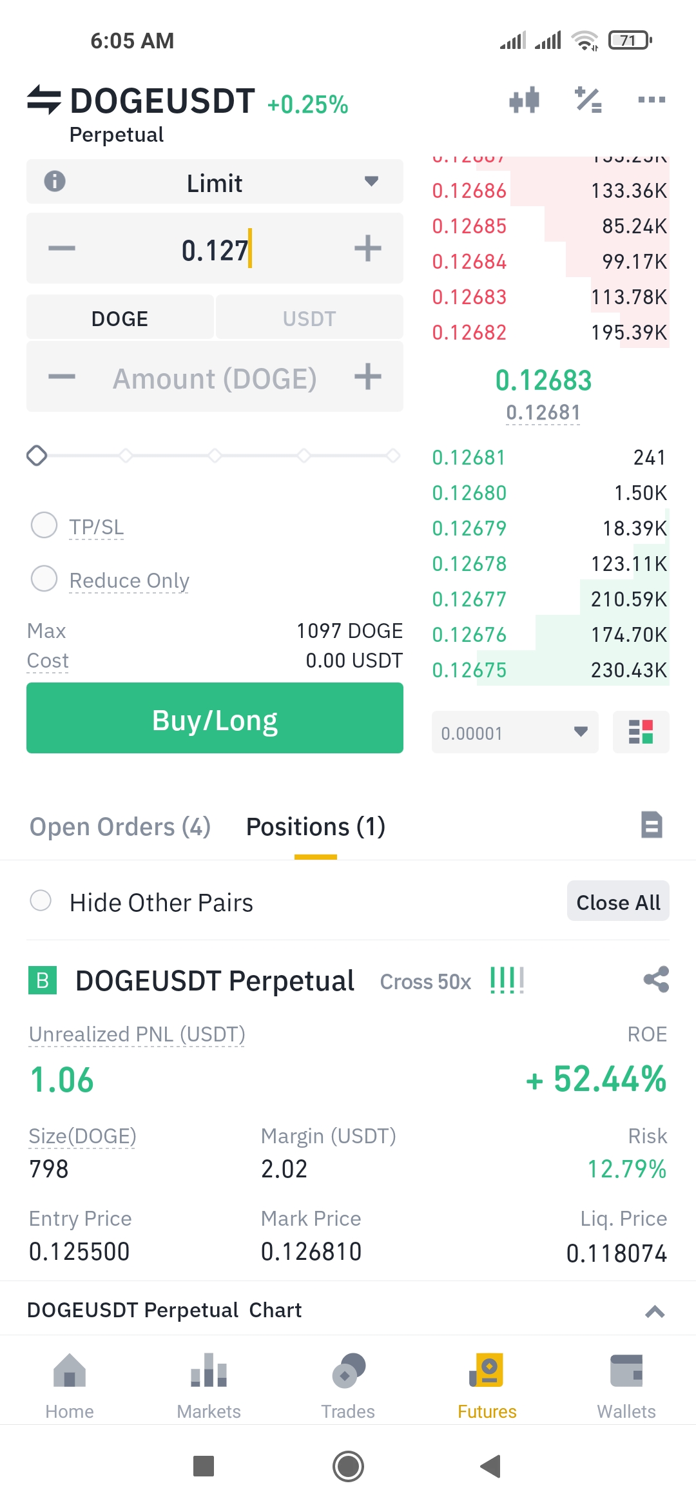Tap the Close All button

[x=618, y=901]
